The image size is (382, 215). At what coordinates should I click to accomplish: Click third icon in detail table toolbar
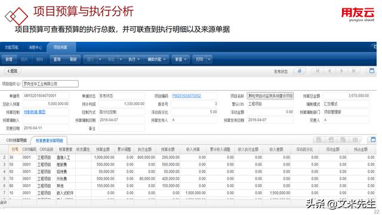coord(343,140)
